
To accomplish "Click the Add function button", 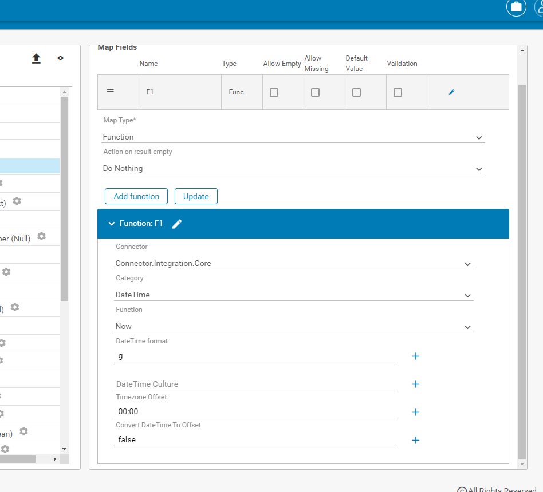I will tap(136, 197).
